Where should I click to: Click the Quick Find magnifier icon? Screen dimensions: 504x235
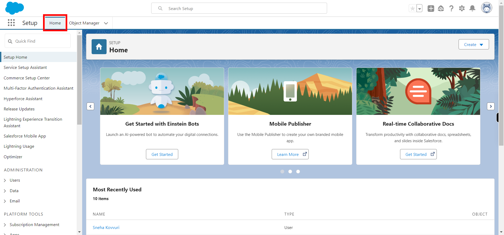click(x=10, y=41)
